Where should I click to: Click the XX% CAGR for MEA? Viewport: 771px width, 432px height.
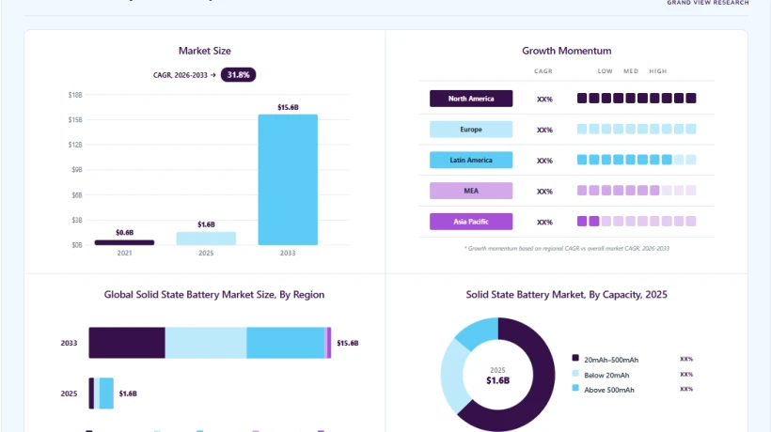[544, 192]
